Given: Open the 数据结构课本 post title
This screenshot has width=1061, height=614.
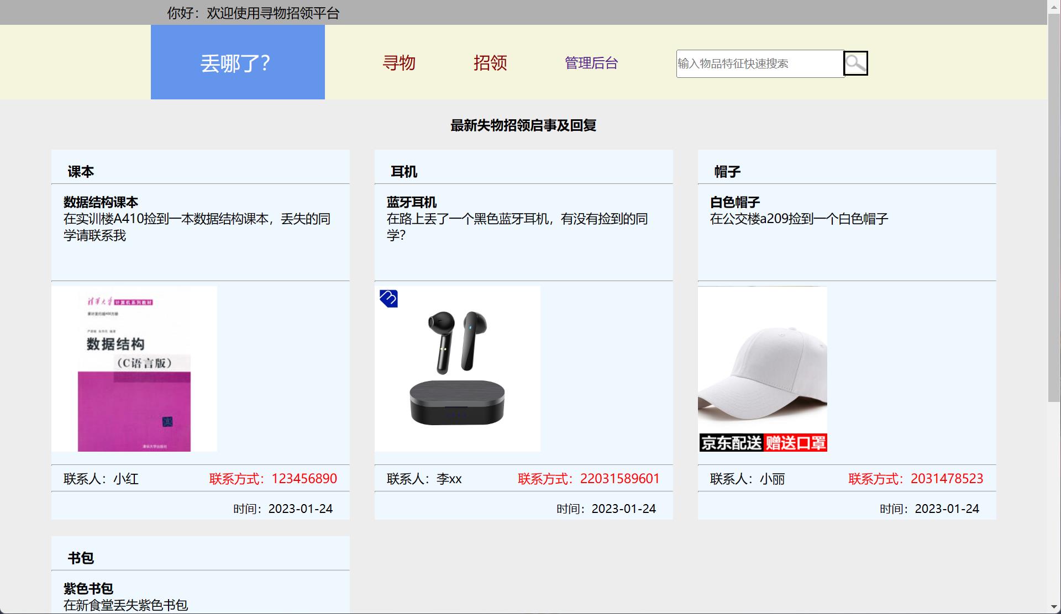Looking at the screenshot, I should [x=101, y=202].
